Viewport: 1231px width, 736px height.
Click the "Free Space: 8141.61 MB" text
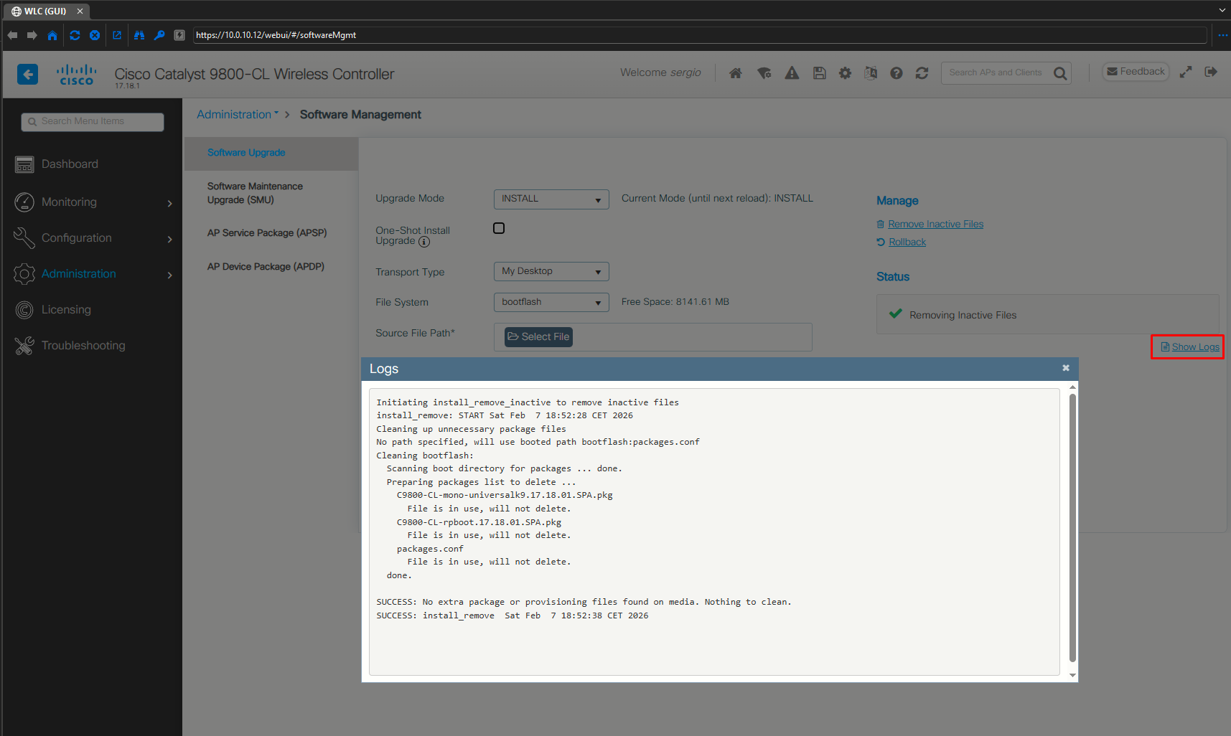(675, 302)
